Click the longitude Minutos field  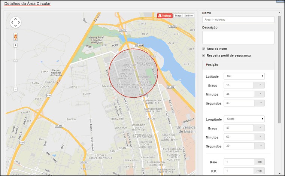239,137
